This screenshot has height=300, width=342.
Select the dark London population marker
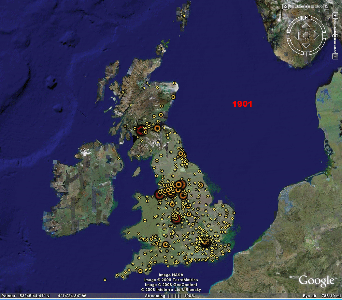pyautogui.click(x=205, y=242)
